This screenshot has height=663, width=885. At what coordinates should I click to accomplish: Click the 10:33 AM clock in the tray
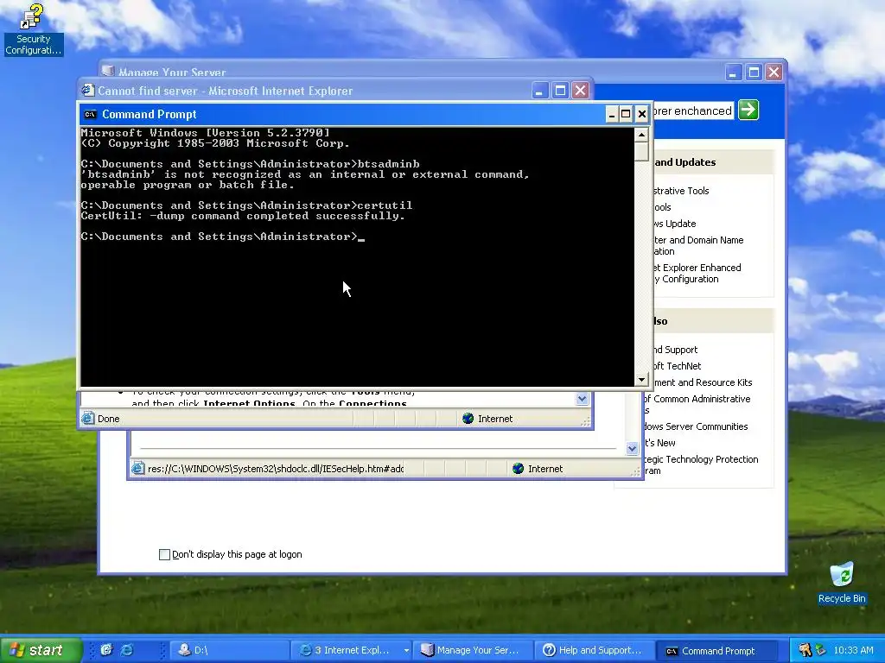pyautogui.click(x=853, y=650)
